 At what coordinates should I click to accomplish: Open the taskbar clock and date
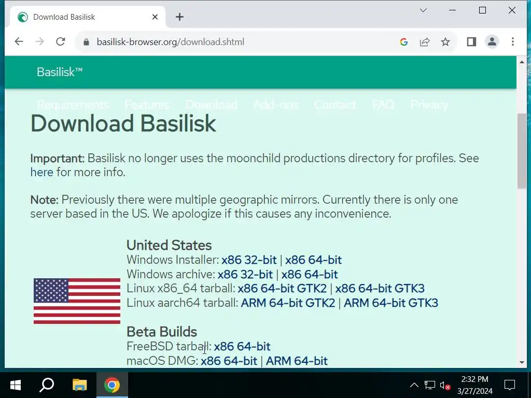pos(475,385)
